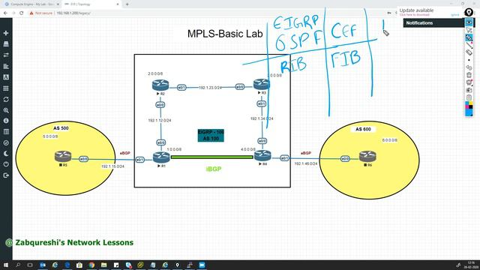The width and height of the screenshot is (480, 270).
Task: Click the lightbulb extension icon
Action: point(469,12)
